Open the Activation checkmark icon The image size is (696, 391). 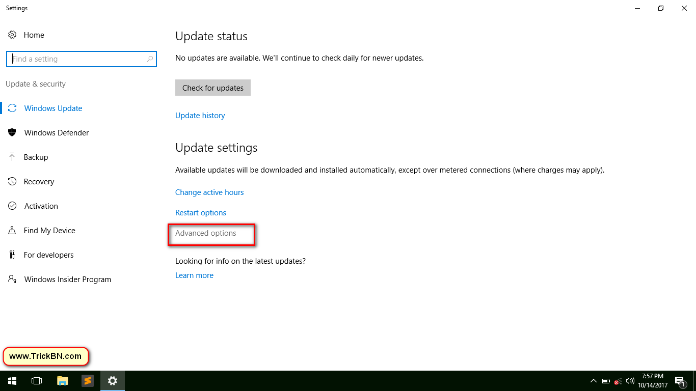[x=12, y=206]
